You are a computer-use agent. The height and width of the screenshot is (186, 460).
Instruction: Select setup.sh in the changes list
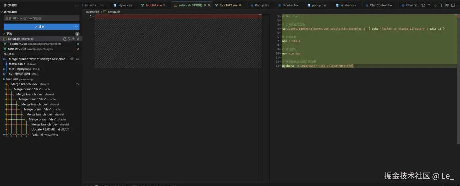[41, 39]
